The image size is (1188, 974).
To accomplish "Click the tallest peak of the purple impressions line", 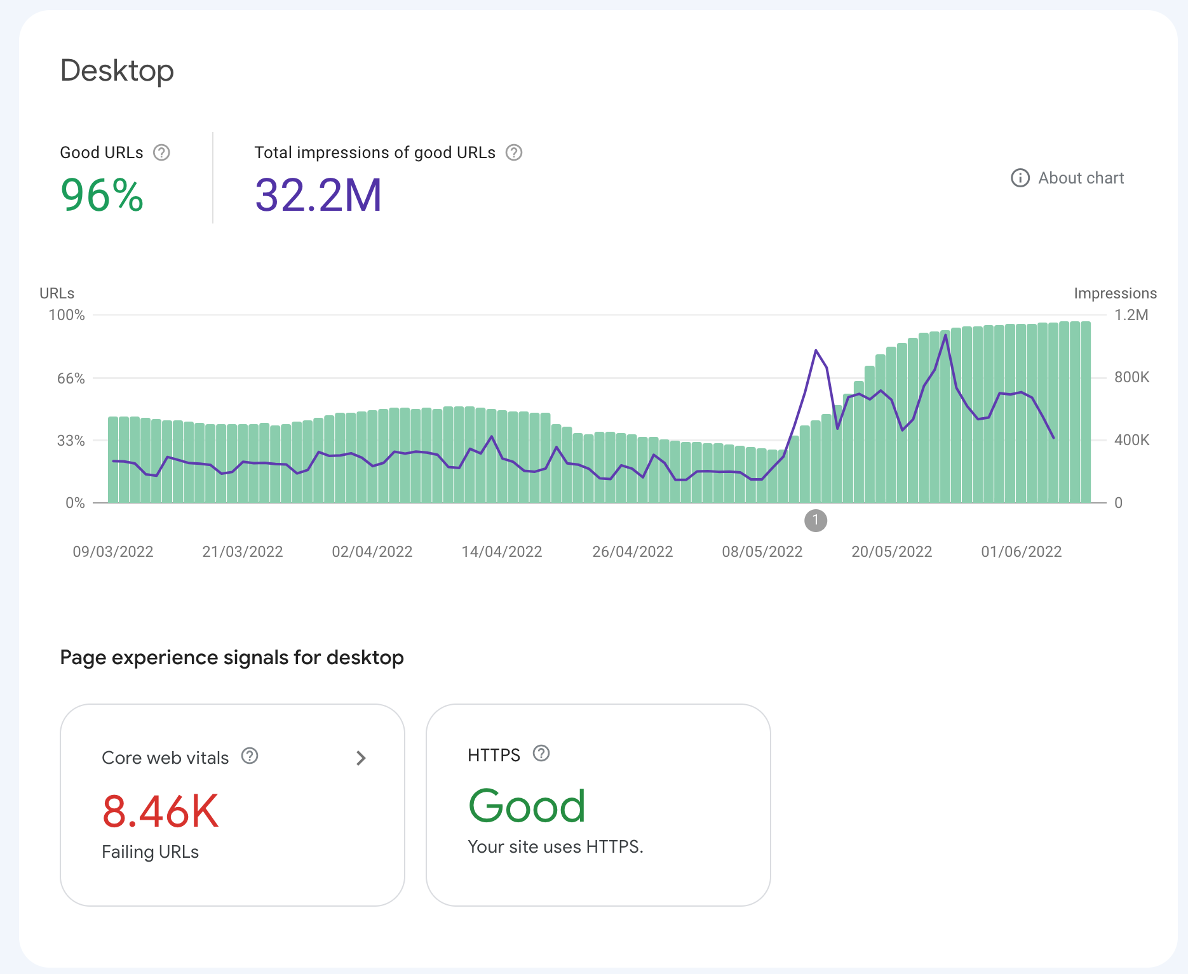I will point(945,335).
